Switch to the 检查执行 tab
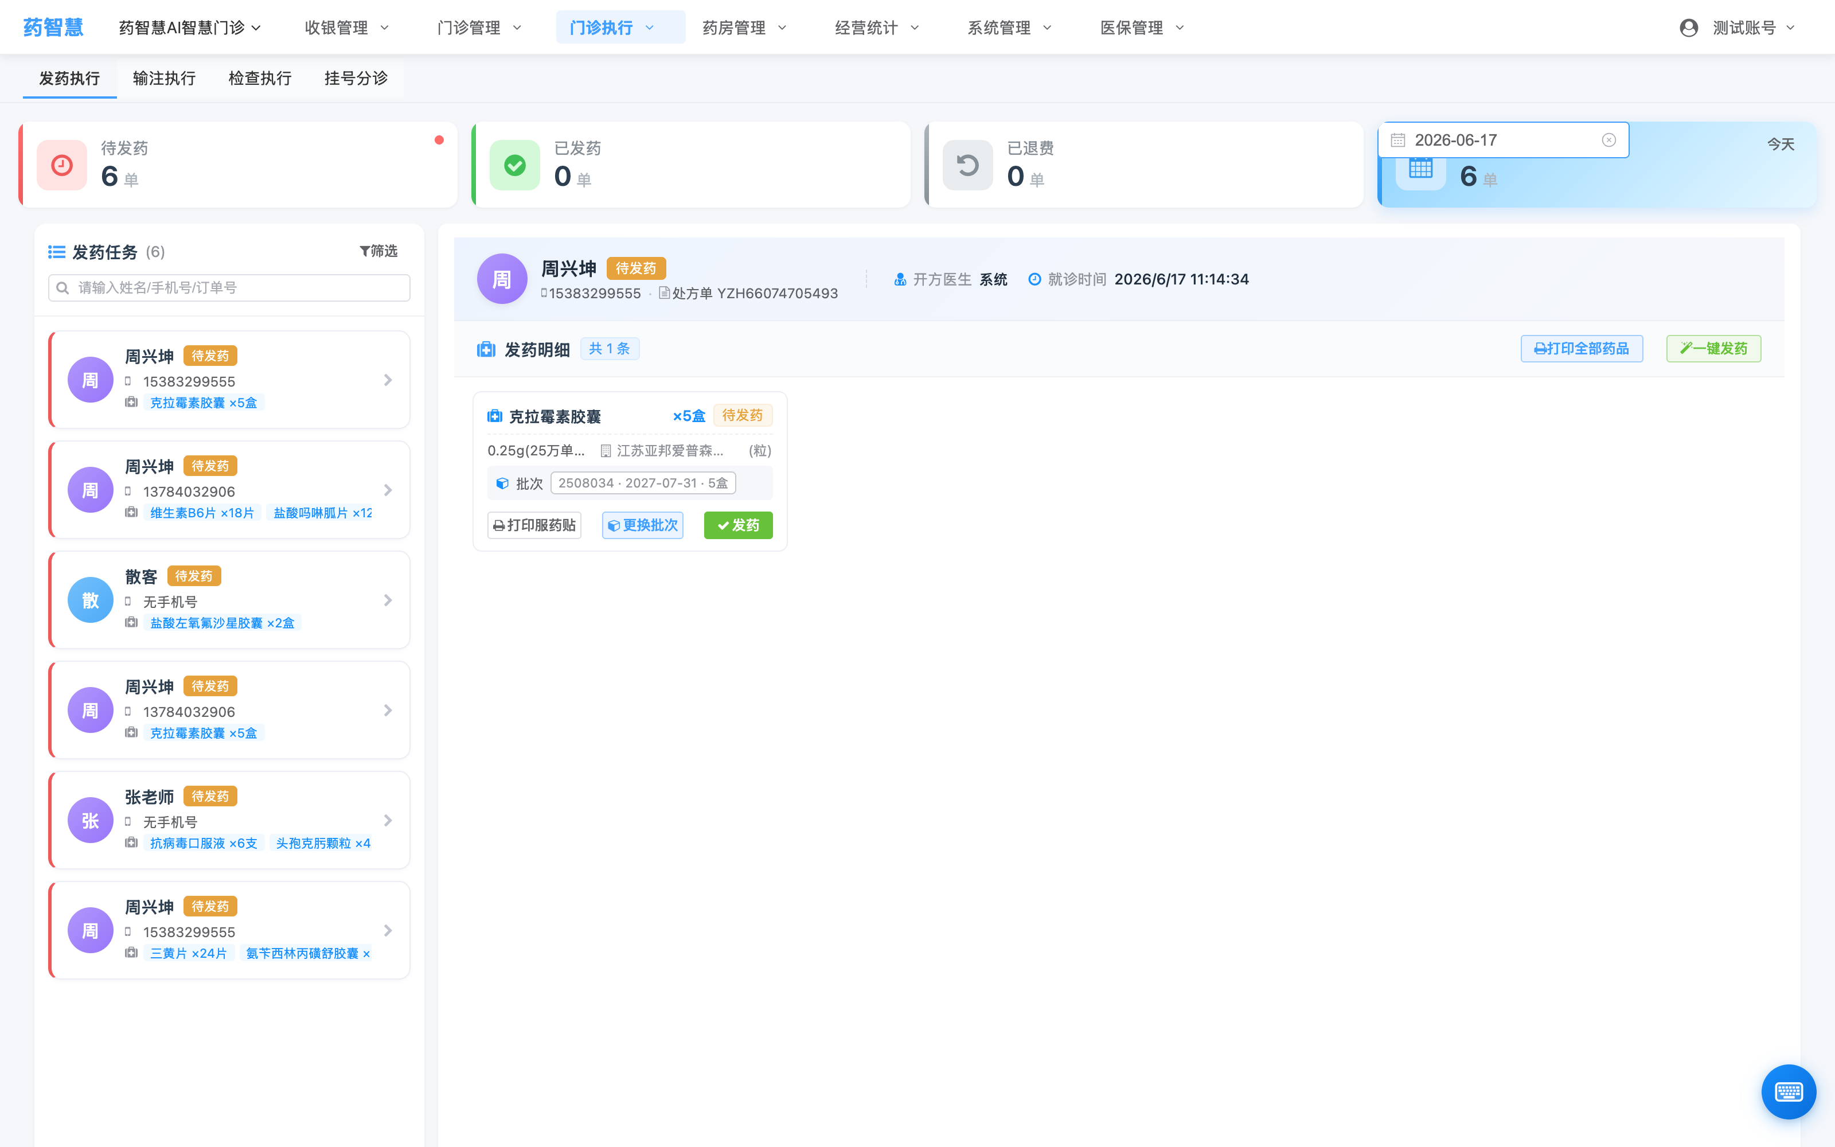 [260, 78]
